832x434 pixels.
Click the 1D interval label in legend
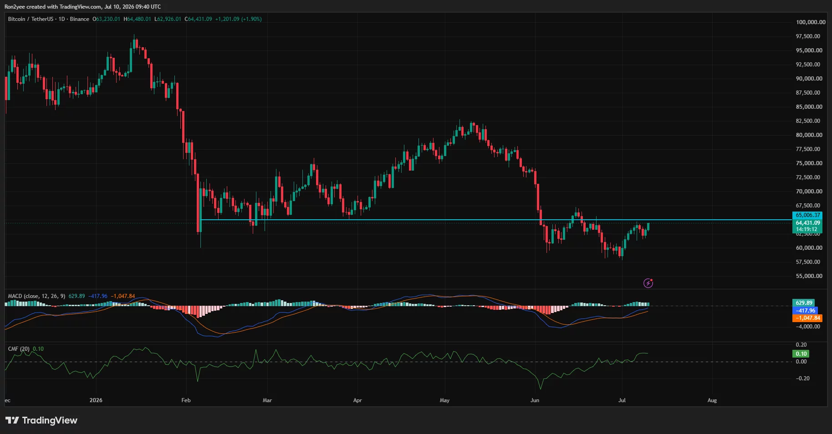pos(62,19)
